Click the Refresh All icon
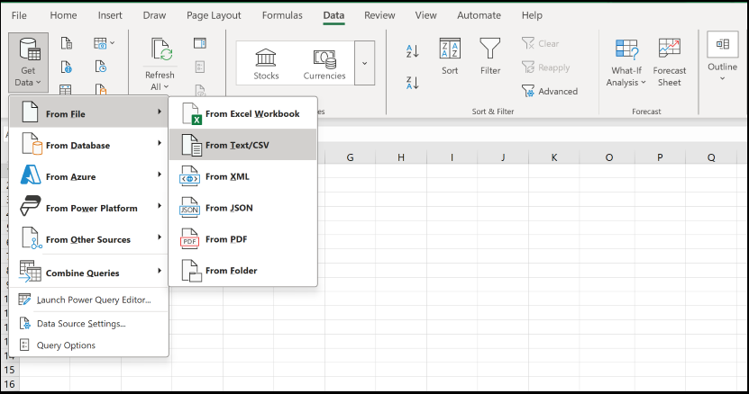The image size is (749, 394). (160, 50)
